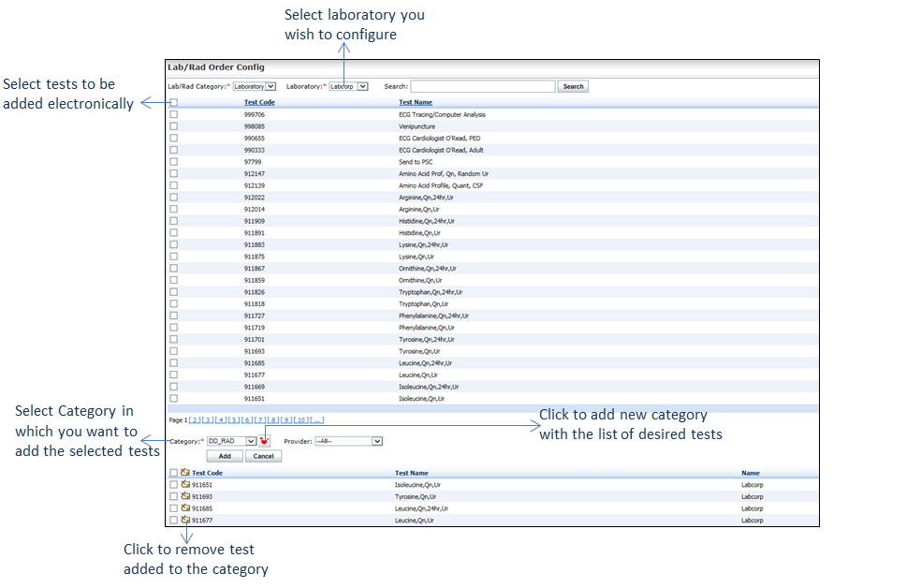Click test name ECG Tracing/Computer Analysis
The width and height of the screenshot is (906, 588).
(442, 114)
